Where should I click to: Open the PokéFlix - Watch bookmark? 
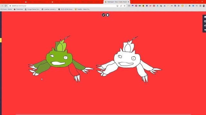click(x=82, y=9)
